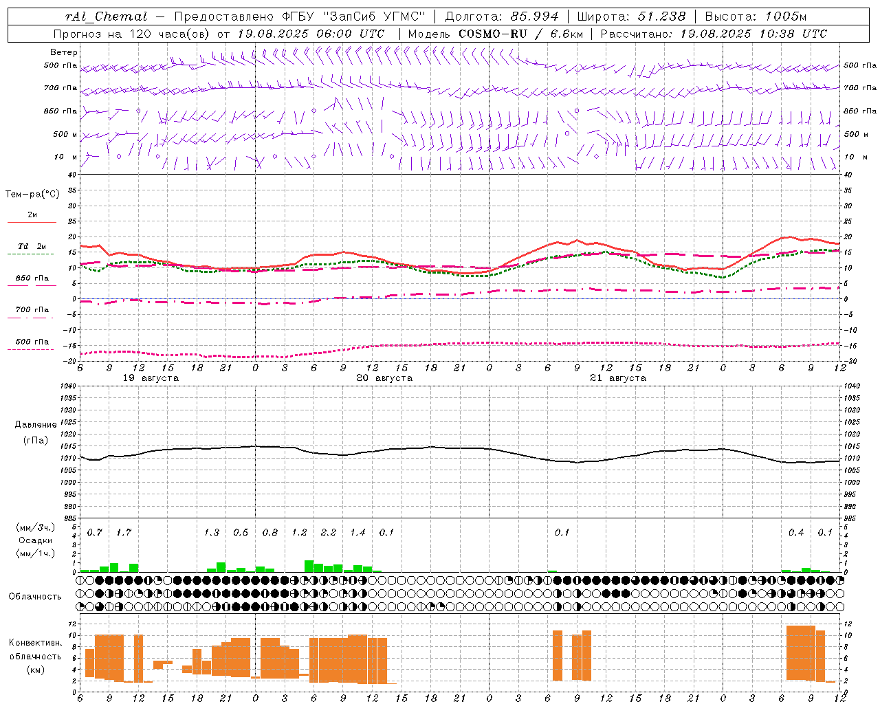Screen dimensions: 880x704
Task: Click the station name rAl_Chemal in header
Action: (107, 16)
